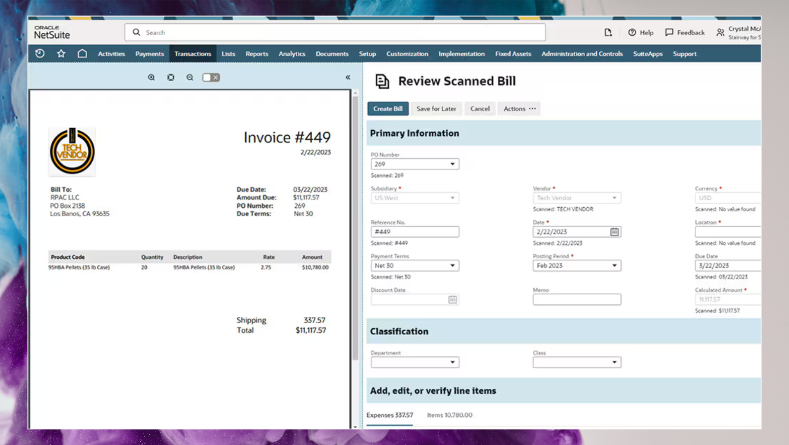Go to the Home icon
This screenshot has width=789, height=445.
pyautogui.click(x=82, y=54)
